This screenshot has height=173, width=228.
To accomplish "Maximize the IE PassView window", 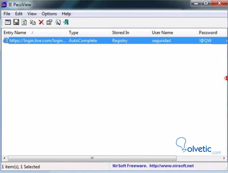I will 206,3.
